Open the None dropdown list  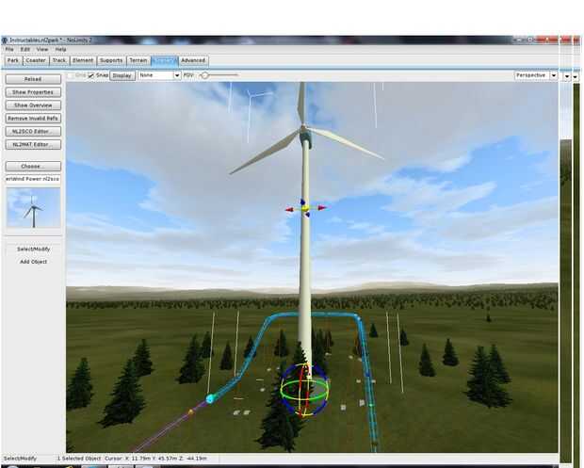point(159,75)
